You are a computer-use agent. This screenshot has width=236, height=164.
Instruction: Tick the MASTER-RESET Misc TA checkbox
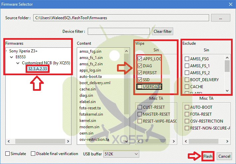coord(139,114)
